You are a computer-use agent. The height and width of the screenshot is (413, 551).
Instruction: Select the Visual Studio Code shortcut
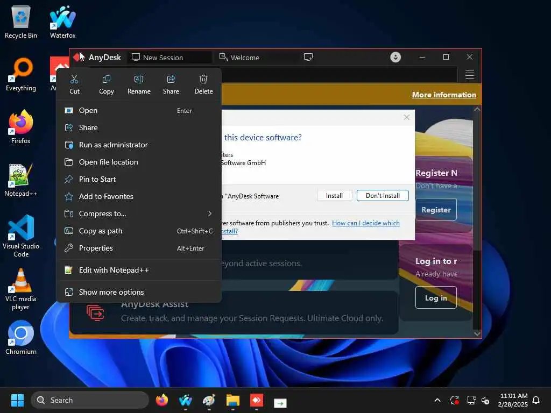[x=21, y=236]
